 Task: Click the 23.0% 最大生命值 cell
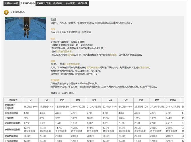[173, 129]
